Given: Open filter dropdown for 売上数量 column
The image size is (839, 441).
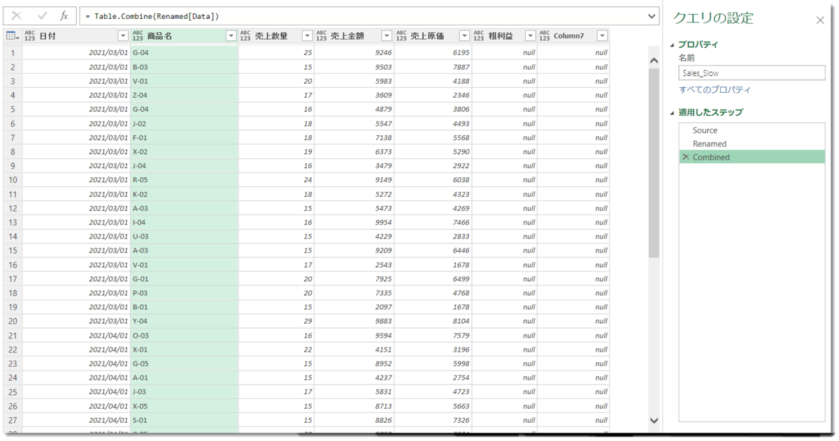Looking at the screenshot, I should click(x=307, y=36).
